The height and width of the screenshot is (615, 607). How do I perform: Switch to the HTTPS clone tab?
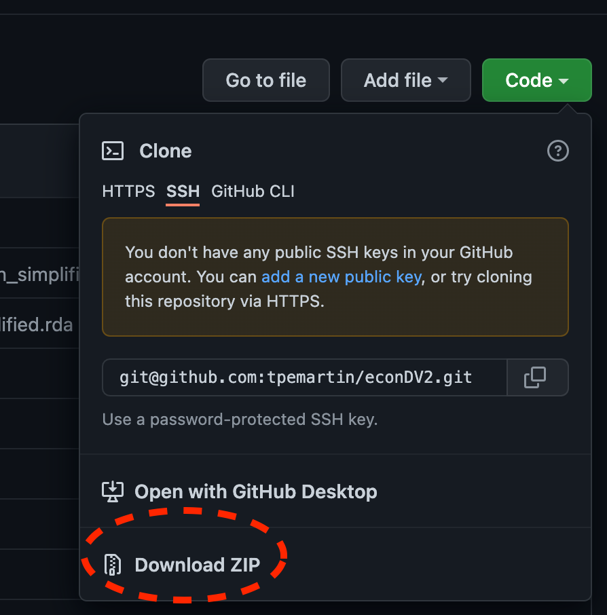click(x=128, y=191)
